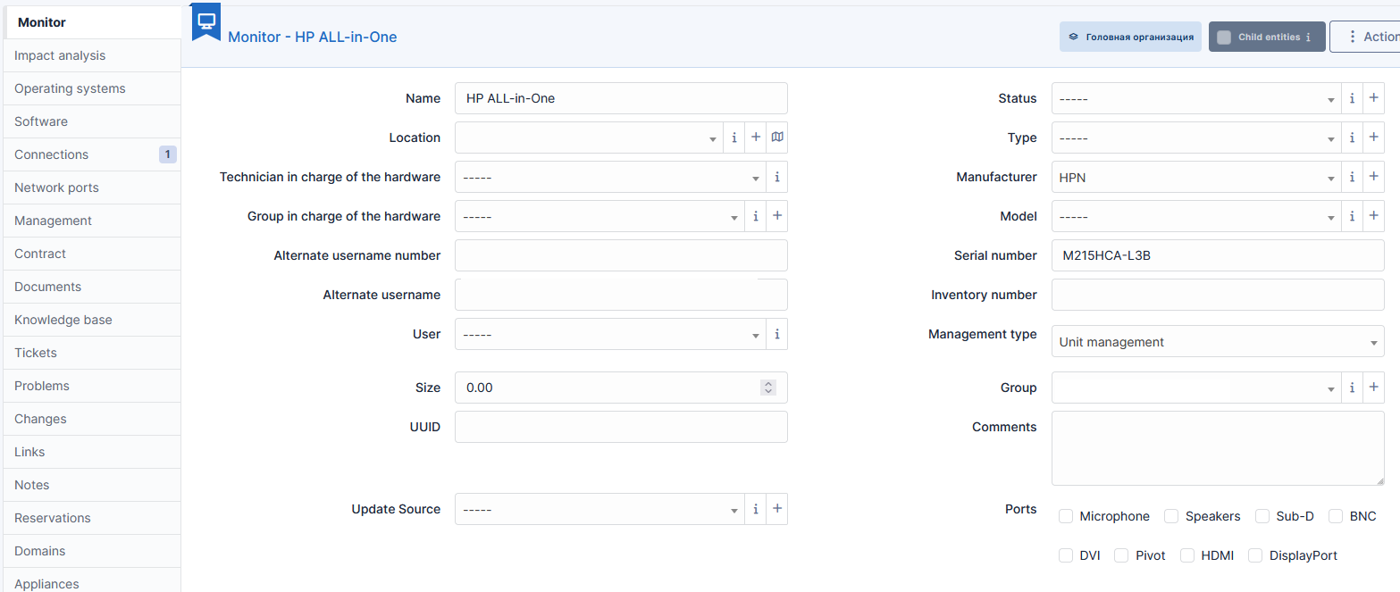Open the map icon beside Location
The width and height of the screenshot is (1400, 592).
click(x=777, y=138)
